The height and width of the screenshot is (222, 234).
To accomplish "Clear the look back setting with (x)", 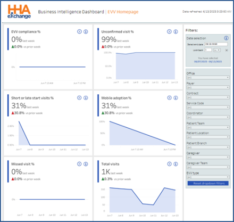I will tap(227, 50).
